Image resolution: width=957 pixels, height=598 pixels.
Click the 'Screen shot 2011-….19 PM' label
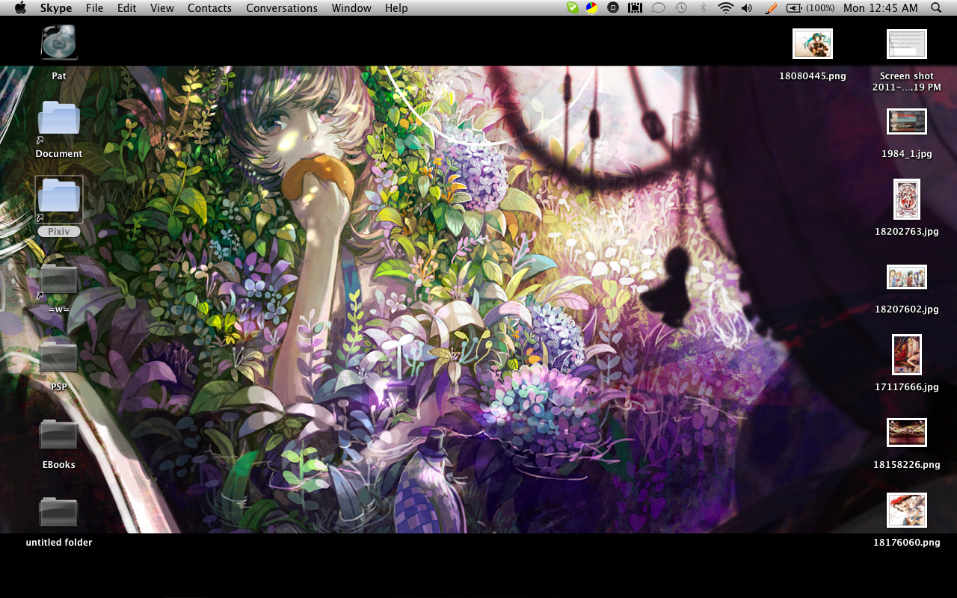coord(907,81)
